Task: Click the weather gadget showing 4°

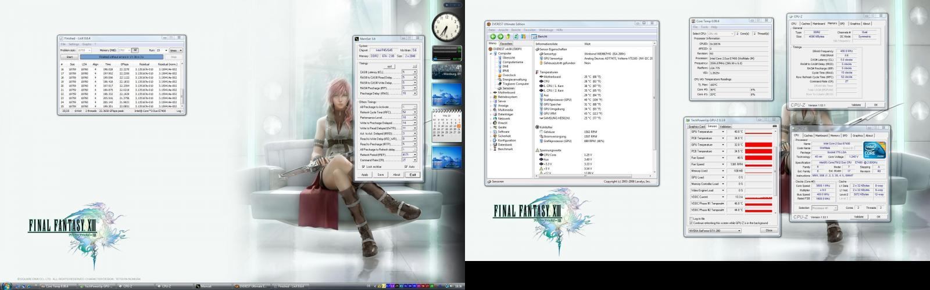Action: click(446, 72)
